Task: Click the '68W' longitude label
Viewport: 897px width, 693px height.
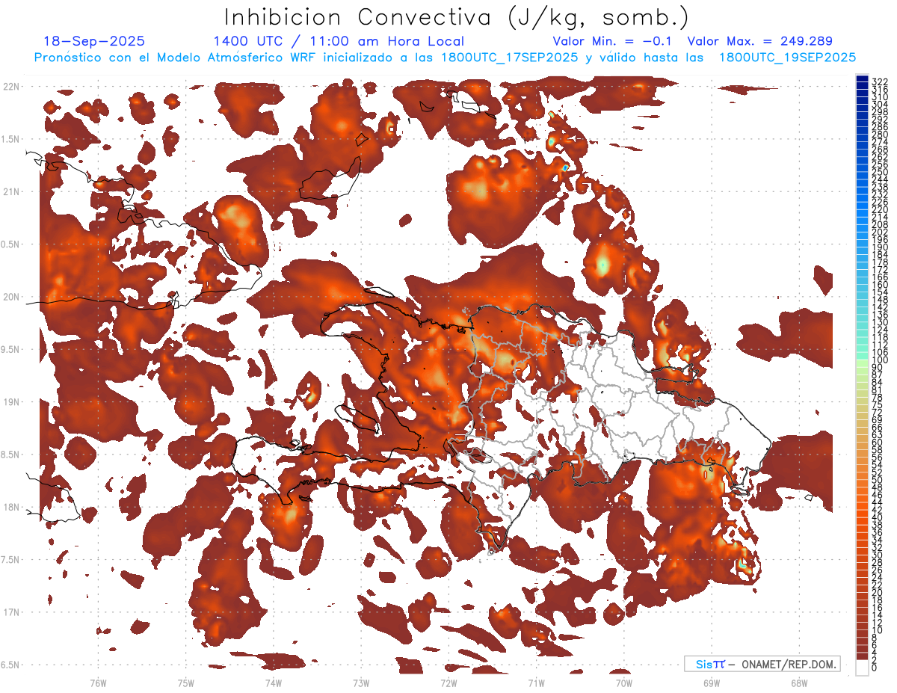Action: pyautogui.click(x=799, y=683)
